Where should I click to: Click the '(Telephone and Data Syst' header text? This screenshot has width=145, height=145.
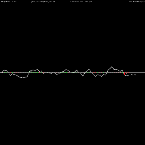(81, 2)
